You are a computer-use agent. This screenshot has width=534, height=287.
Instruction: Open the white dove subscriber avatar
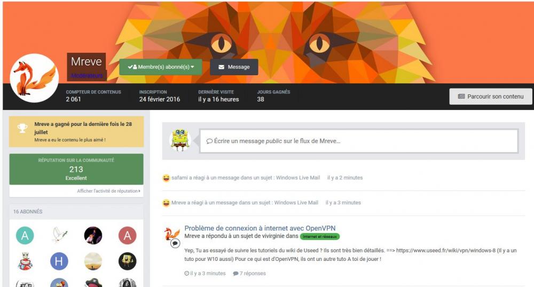pyautogui.click(x=59, y=235)
